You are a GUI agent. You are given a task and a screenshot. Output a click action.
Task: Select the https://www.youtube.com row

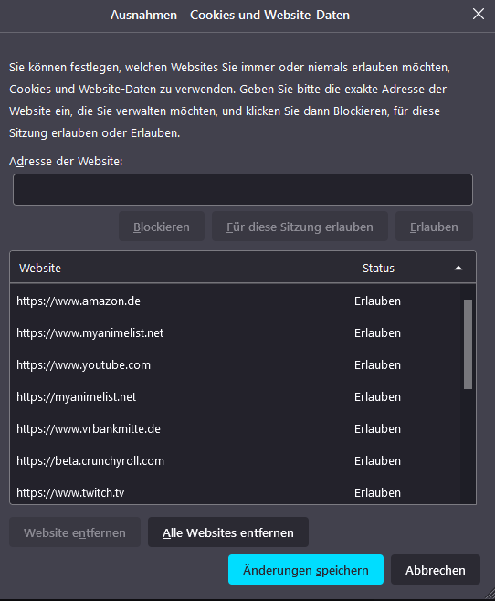click(x=236, y=364)
